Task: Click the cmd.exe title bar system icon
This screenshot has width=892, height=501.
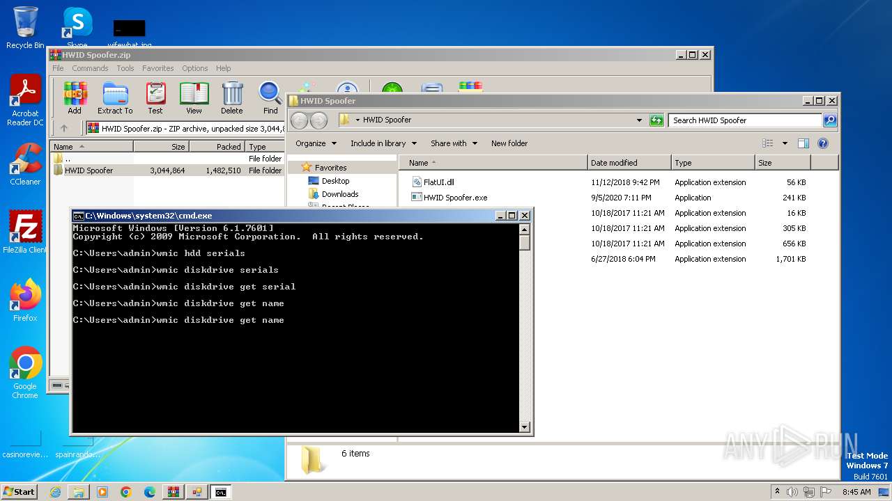Action: 79,216
